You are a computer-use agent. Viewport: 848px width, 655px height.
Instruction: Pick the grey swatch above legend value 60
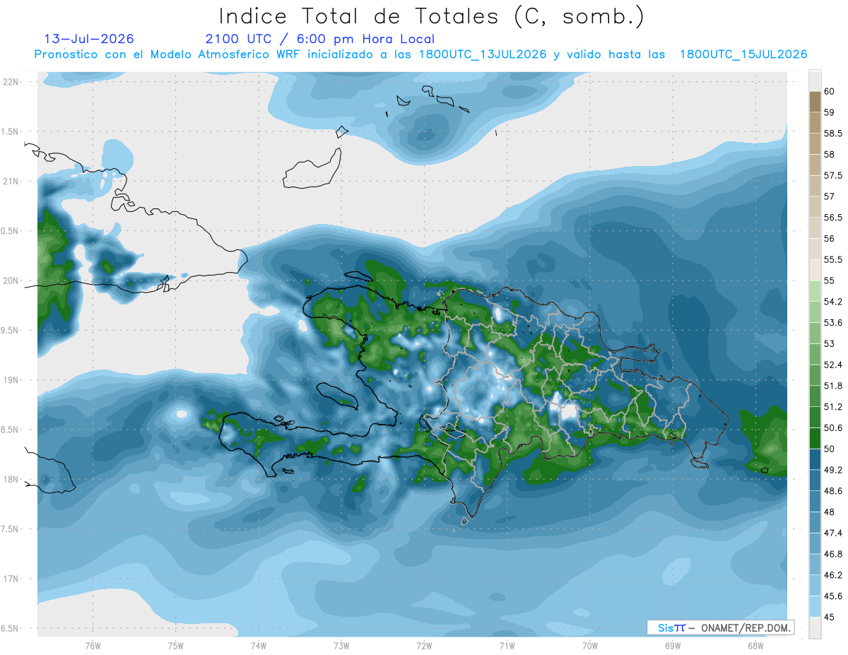click(815, 81)
